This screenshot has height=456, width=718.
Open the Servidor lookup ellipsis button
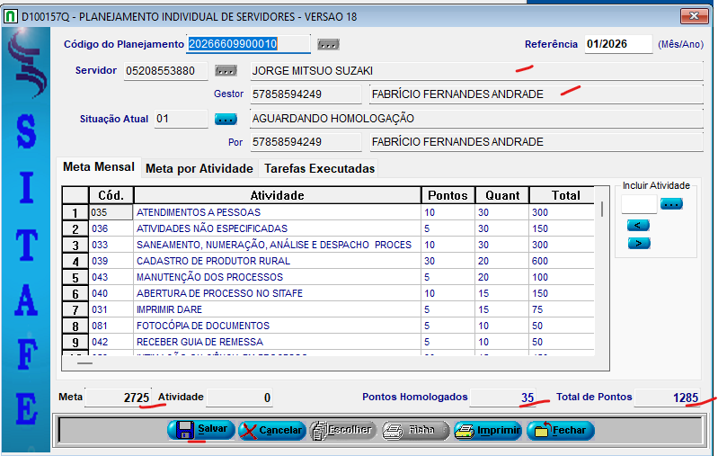226,71
